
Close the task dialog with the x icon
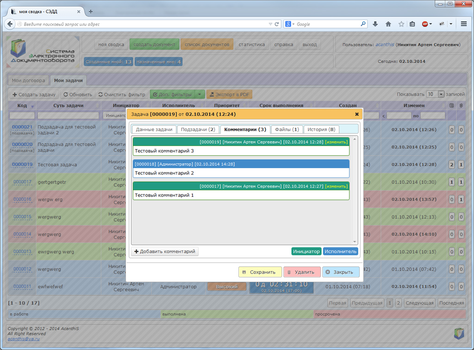click(x=357, y=114)
